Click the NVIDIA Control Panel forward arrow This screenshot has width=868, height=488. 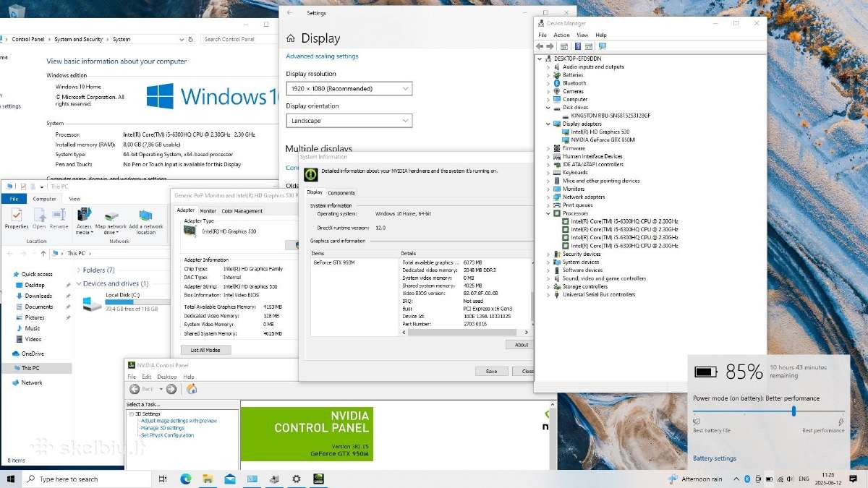pyautogui.click(x=171, y=389)
